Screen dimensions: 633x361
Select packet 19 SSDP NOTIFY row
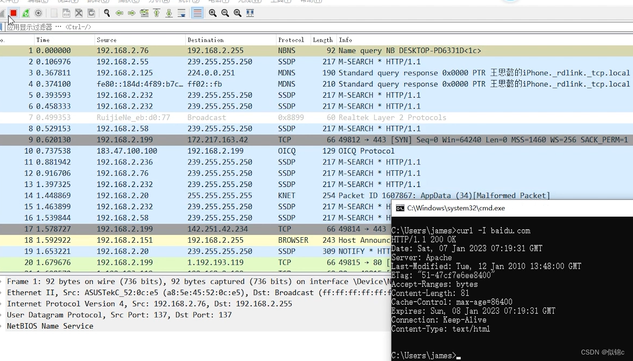point(196,251)
